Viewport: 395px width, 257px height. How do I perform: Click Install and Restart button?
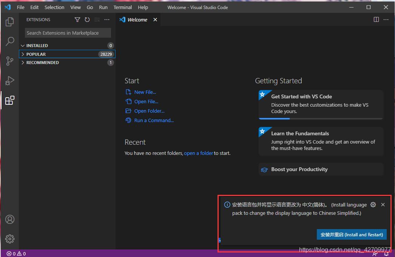[x=352, y=235]
